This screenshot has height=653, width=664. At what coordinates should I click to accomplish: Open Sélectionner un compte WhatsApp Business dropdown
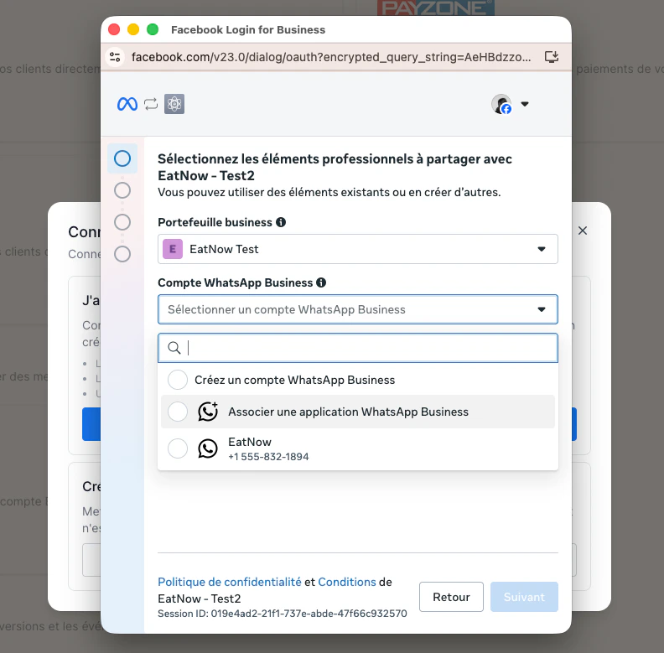click(x=358, y=309)
